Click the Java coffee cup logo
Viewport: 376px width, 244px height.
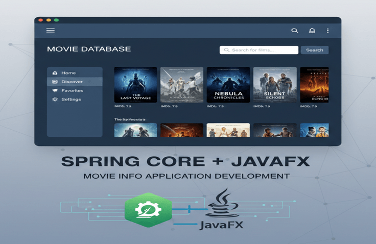point(223,203)
